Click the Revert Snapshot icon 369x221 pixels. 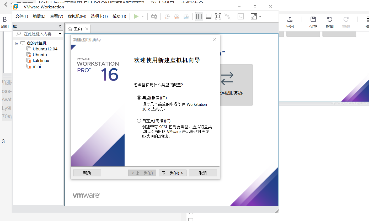177,16
